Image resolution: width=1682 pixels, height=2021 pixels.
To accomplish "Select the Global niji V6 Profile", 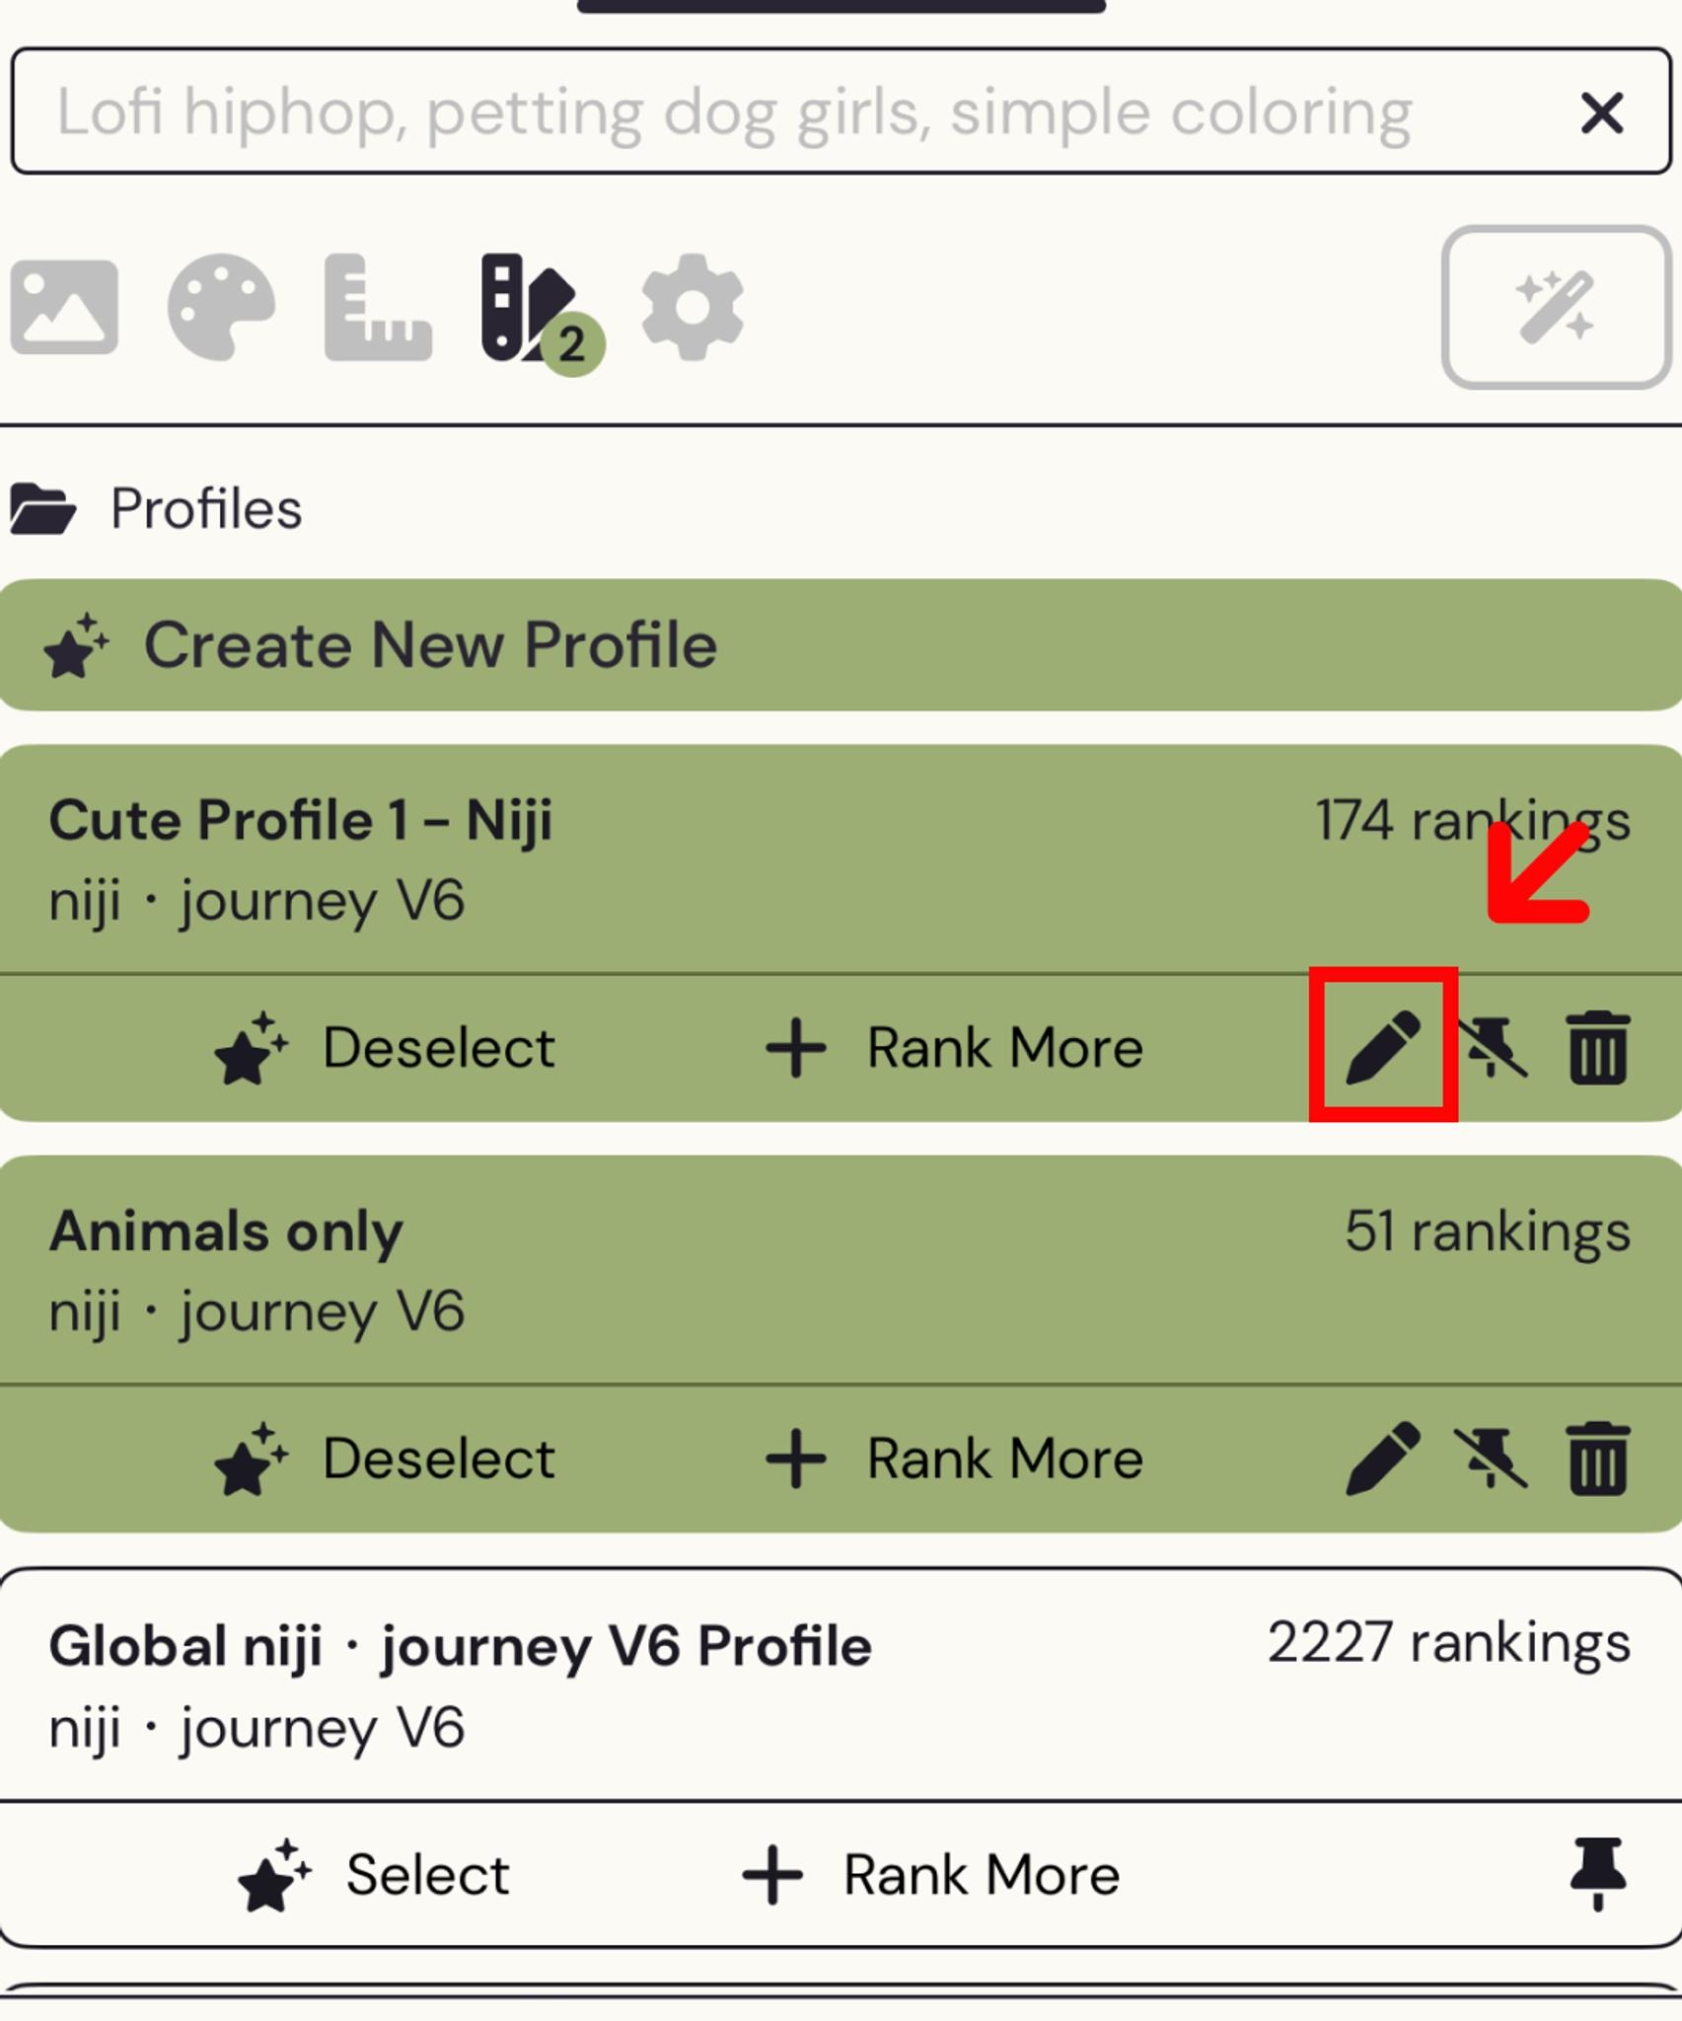I will click(373, 1875).
